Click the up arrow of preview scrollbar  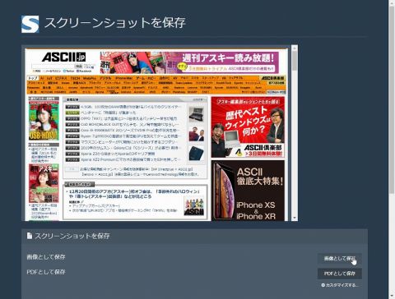tap(295, 48)
